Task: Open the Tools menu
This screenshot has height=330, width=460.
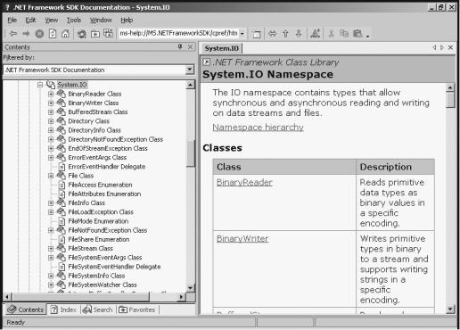Action: point(74,20)
